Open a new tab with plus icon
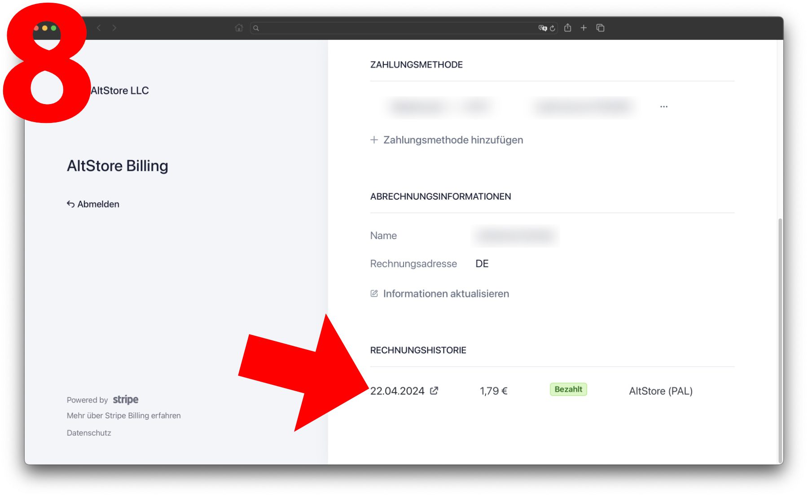 [584, 28]
